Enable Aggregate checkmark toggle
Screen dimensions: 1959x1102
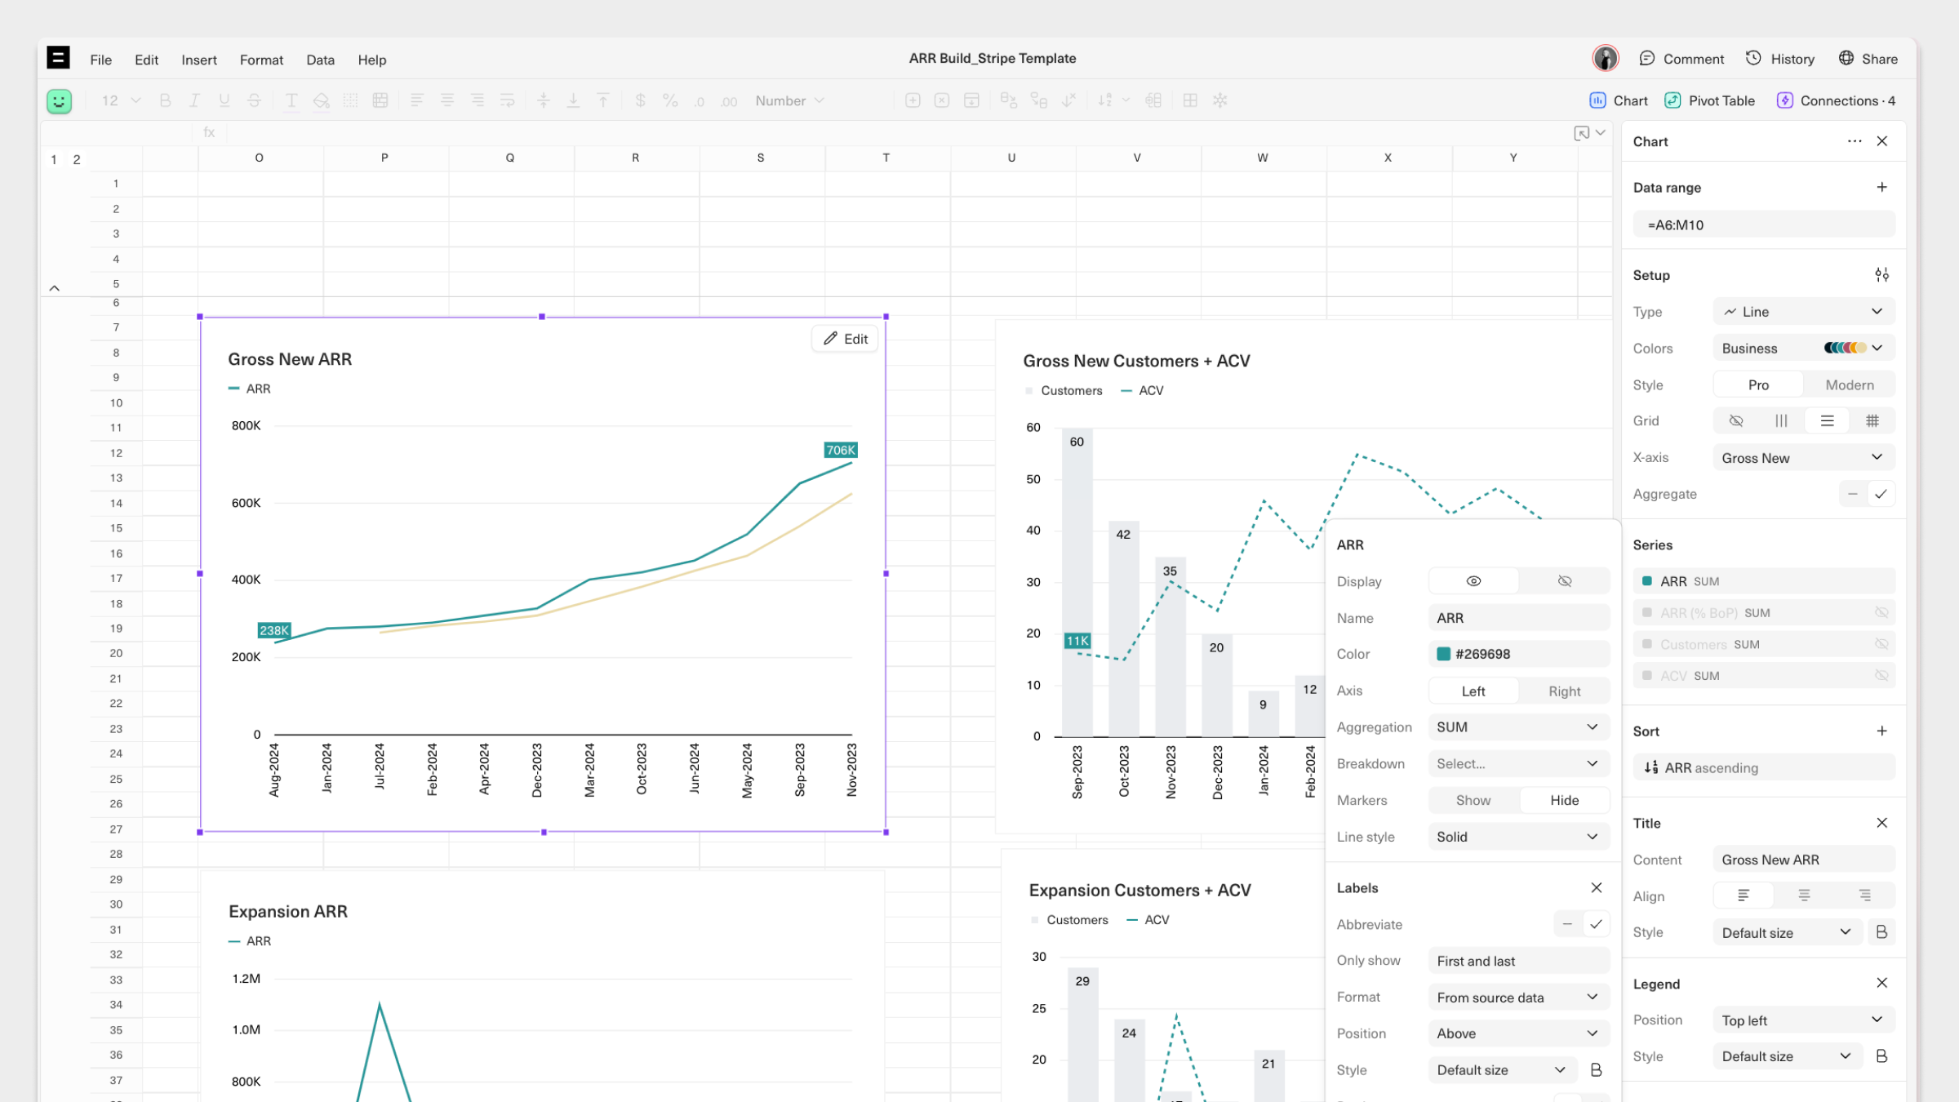pos(1881,494)
